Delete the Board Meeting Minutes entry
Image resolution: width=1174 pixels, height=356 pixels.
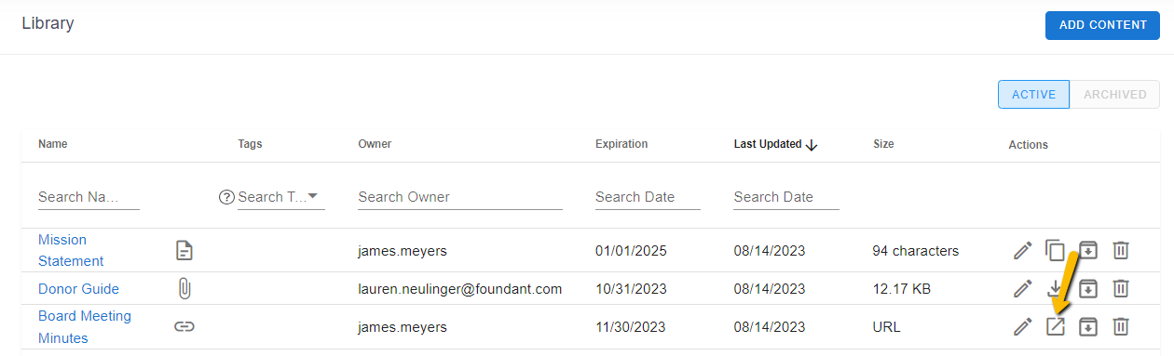click(x=1121, y=326)
